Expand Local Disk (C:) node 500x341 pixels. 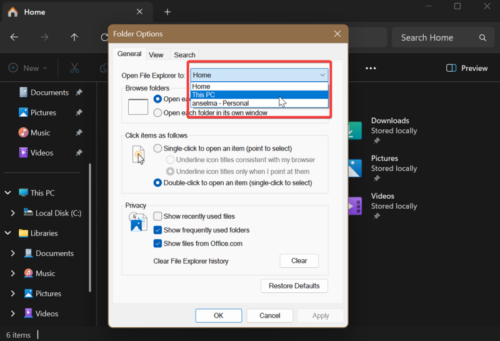(x=12, y=213)
